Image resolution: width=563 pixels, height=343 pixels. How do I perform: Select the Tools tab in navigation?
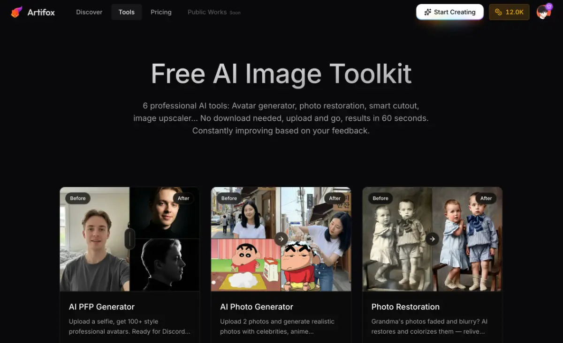pyautogui.click(x=127, y=12)
